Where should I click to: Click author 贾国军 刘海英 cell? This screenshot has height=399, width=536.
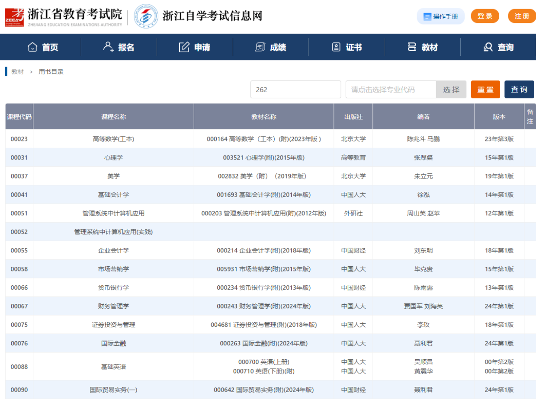pyautogui.click(x=424, y=306)
